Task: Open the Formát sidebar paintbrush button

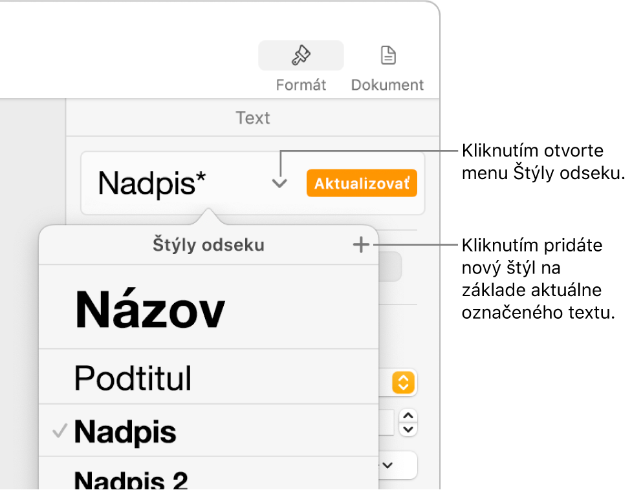Action: (301, 56)
